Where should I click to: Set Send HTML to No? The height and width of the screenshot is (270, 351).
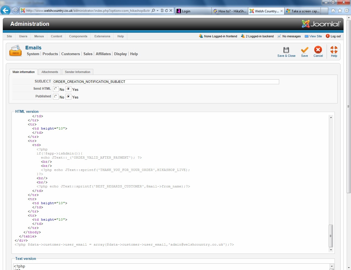click(x=56, y=89)
